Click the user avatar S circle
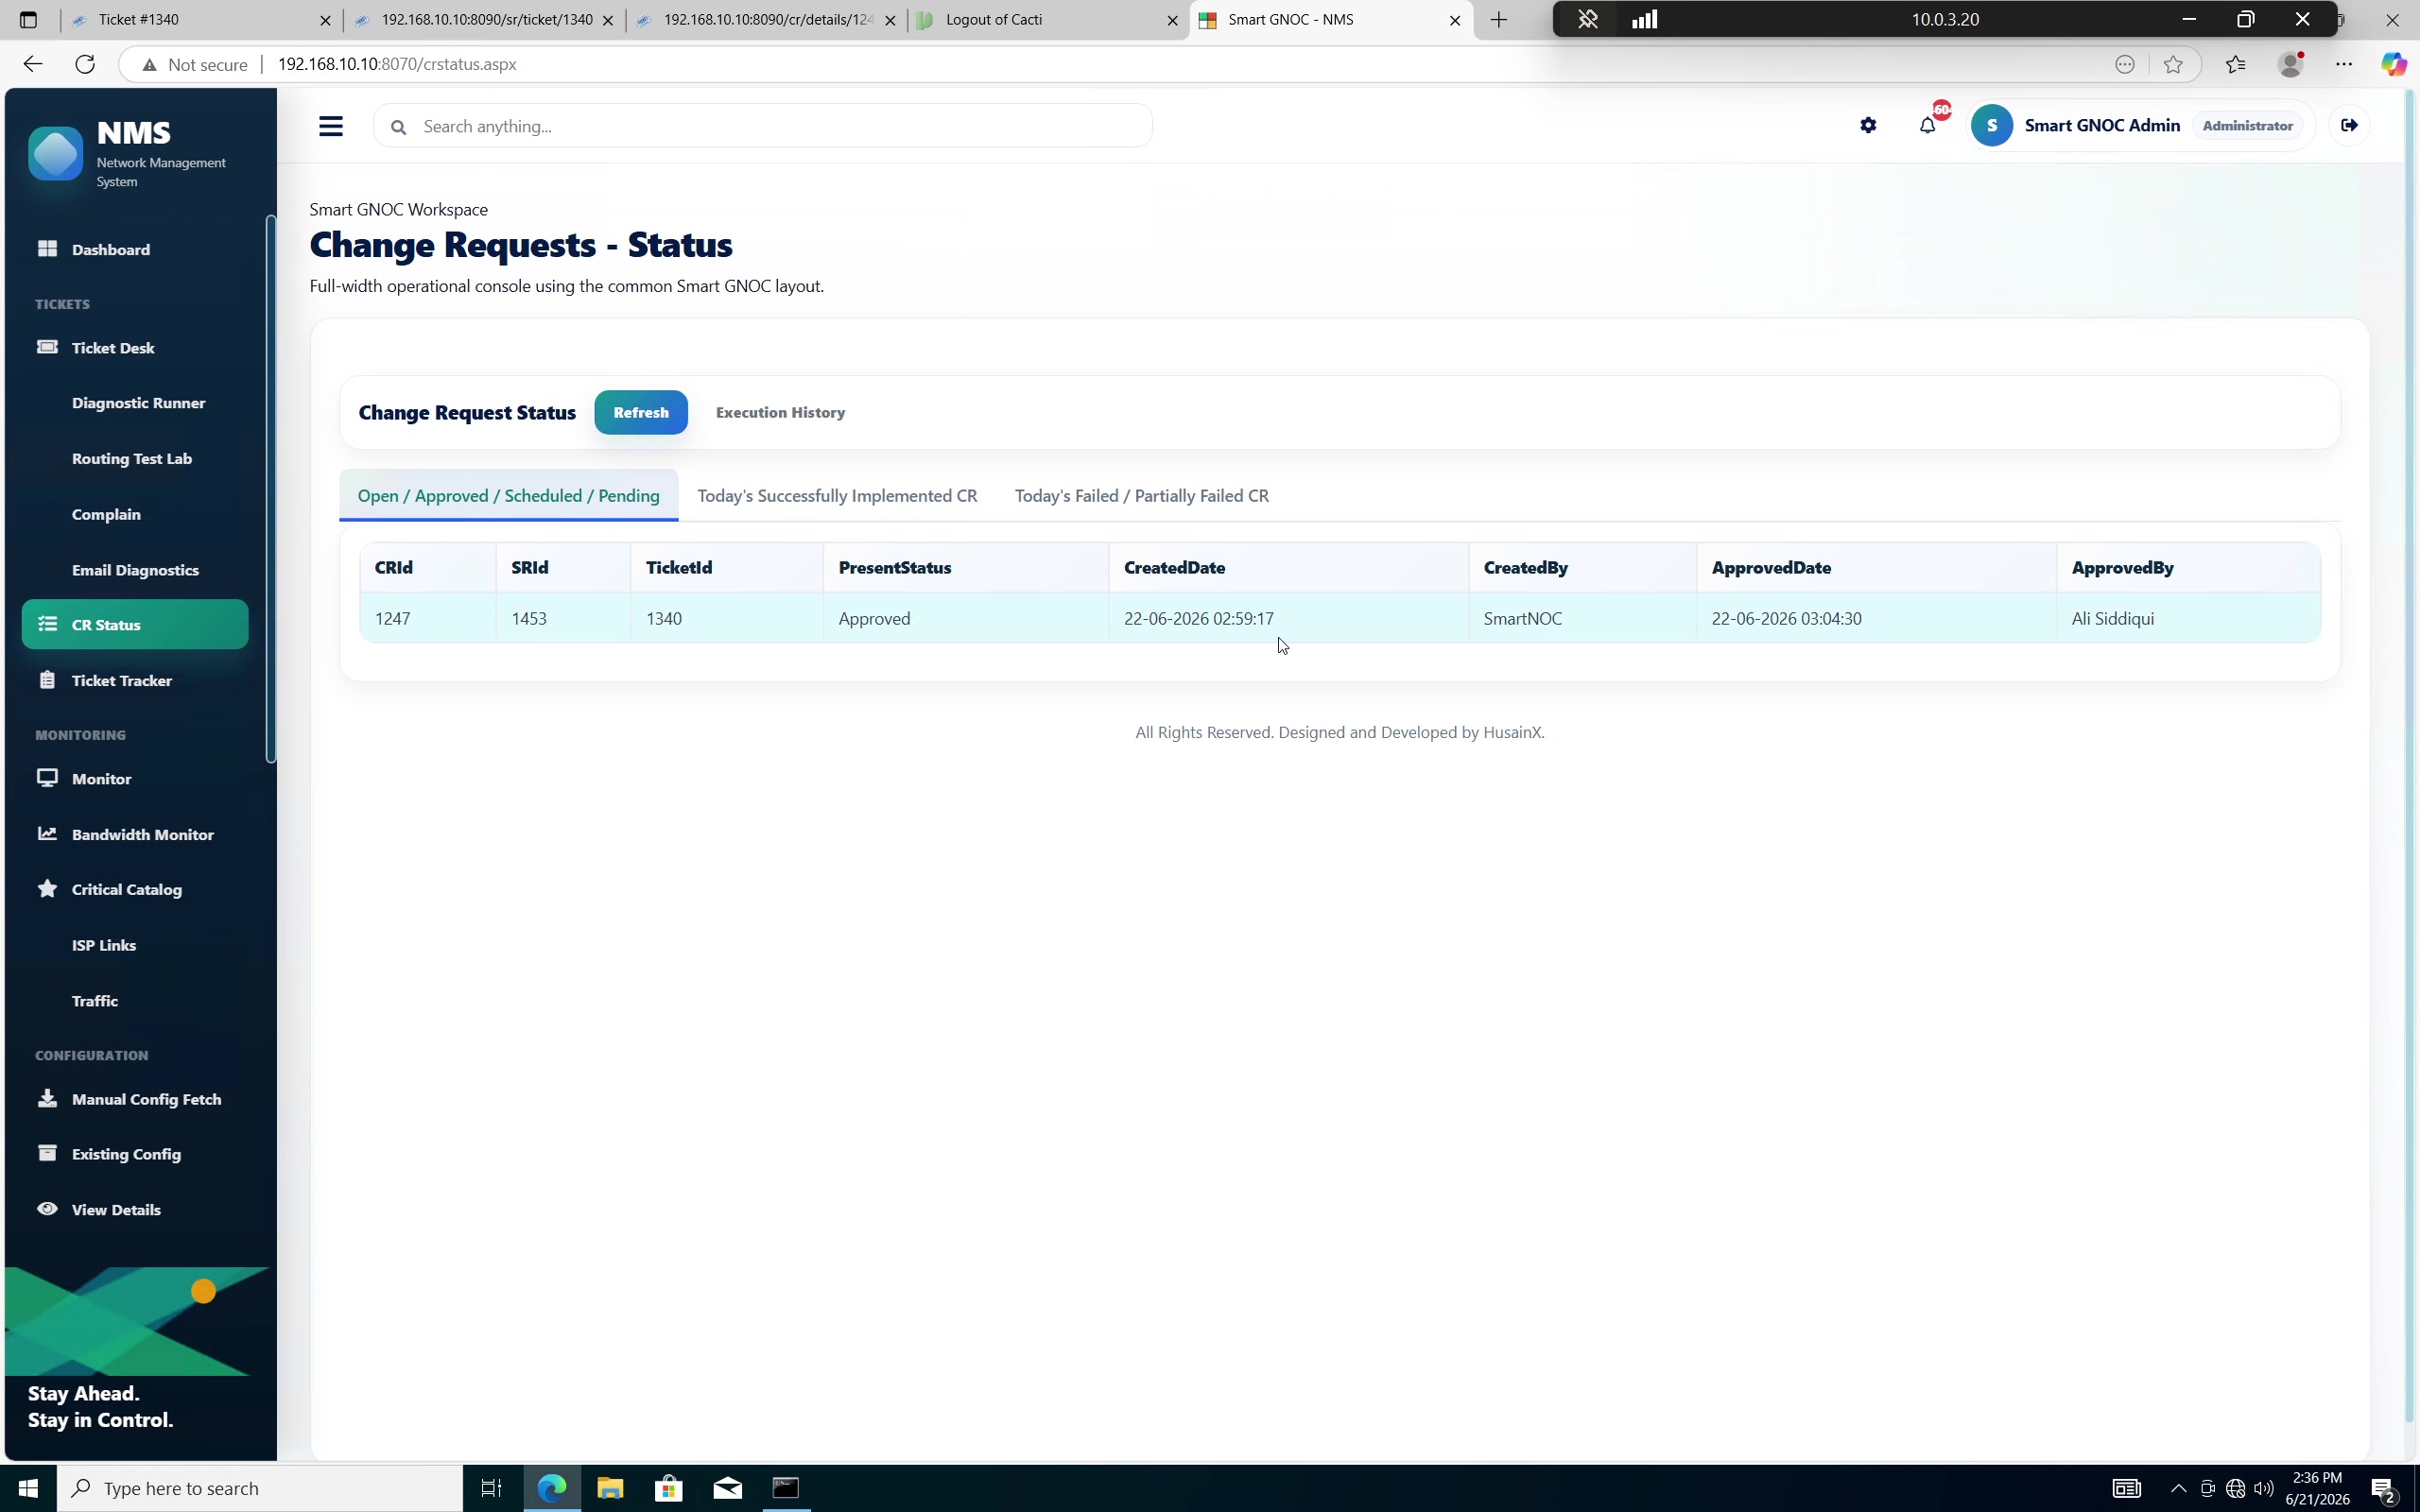The width and height of the screenshot is (2420, 1512). click(x=1992, y=126)
